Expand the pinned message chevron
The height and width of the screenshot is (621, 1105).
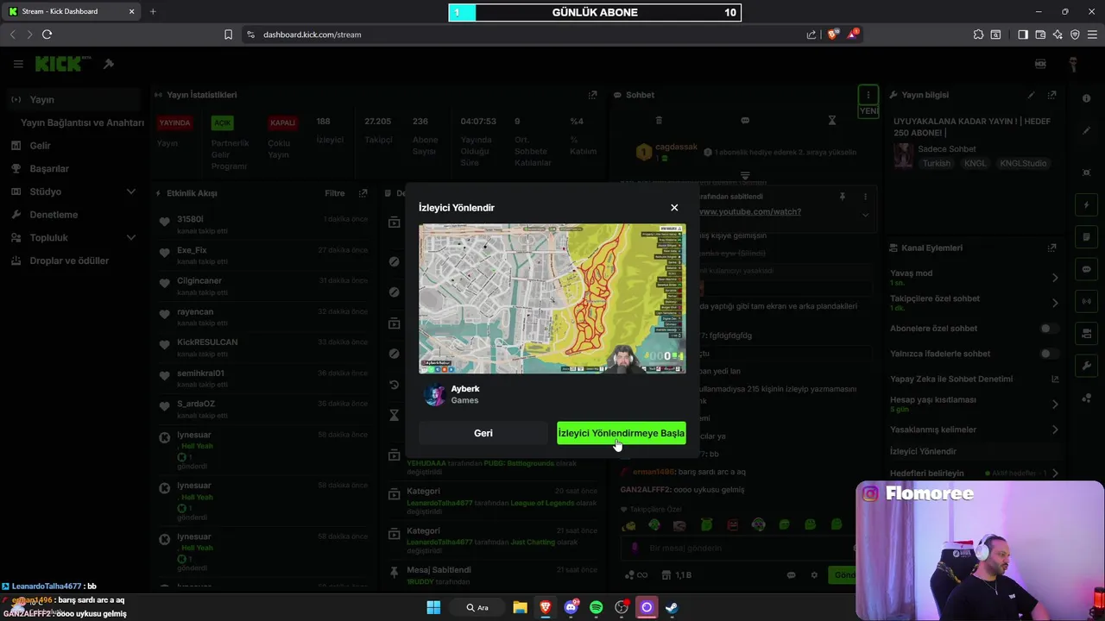tap(865, 215)
